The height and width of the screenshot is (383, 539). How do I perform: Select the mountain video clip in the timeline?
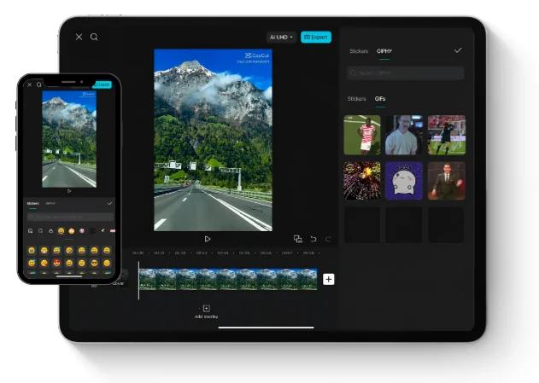[228, 279]
